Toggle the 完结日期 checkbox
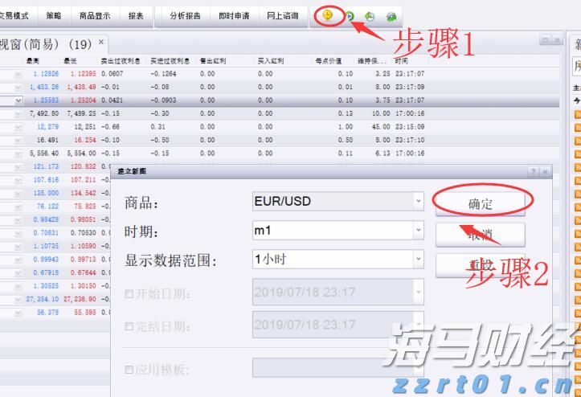 [129, 326]
